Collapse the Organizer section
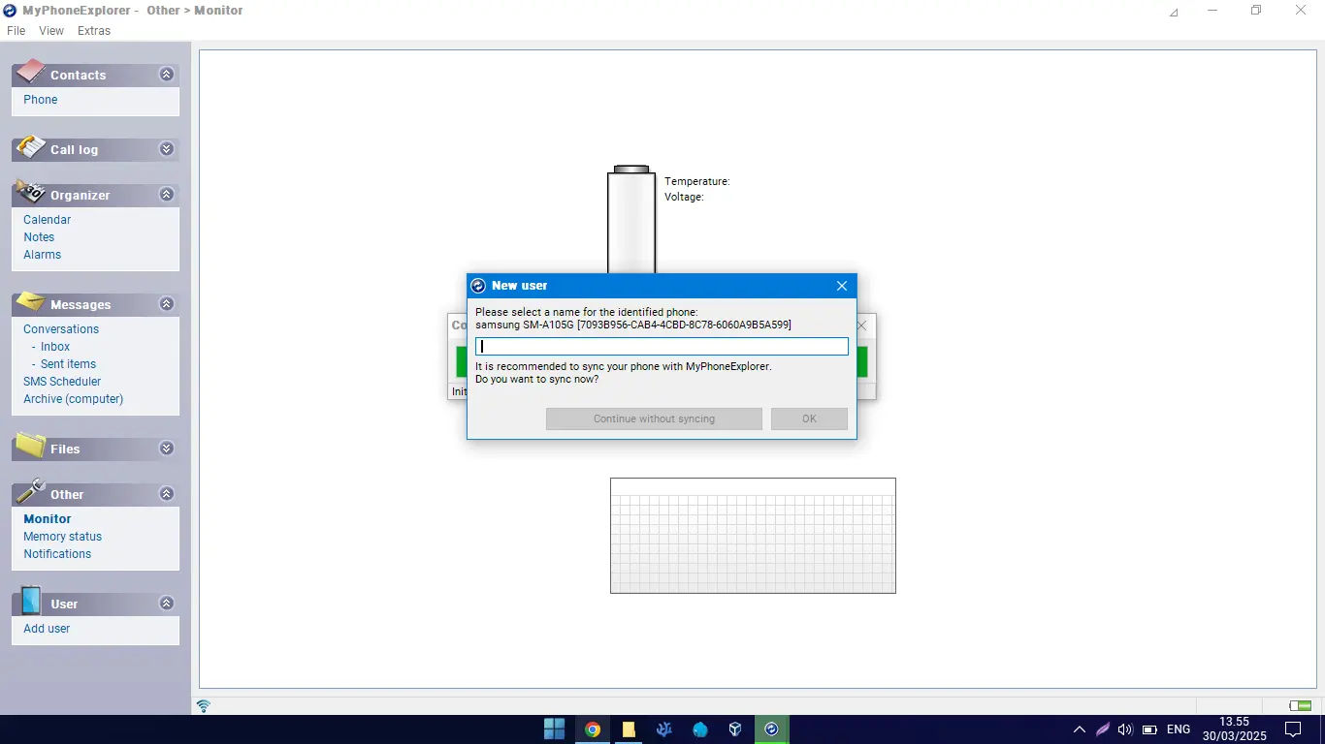 (166, 195)
